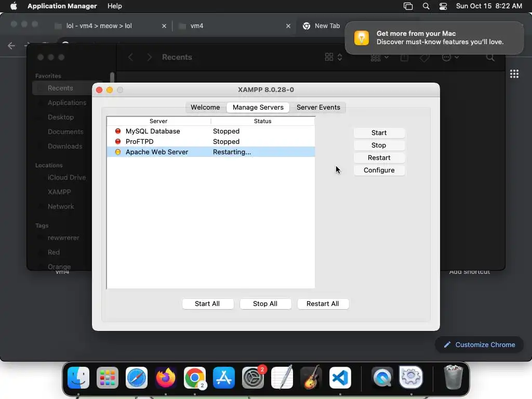Image resolution: width=532 pixels, height=399 pixels.
Task: Click Finder's share toolbar icon
Action: 404,57
